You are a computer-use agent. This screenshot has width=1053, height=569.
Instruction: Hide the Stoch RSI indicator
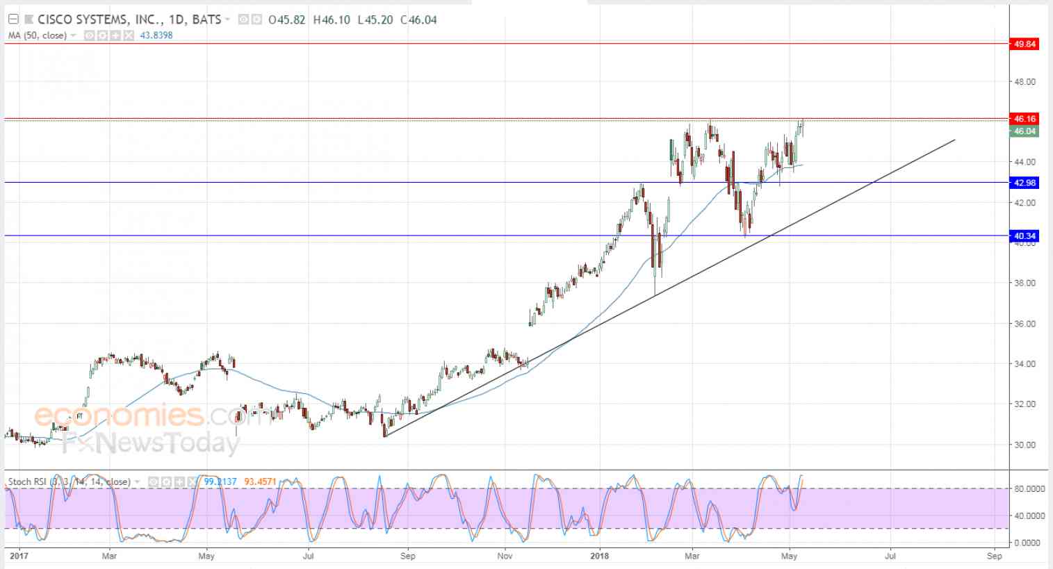153,481
